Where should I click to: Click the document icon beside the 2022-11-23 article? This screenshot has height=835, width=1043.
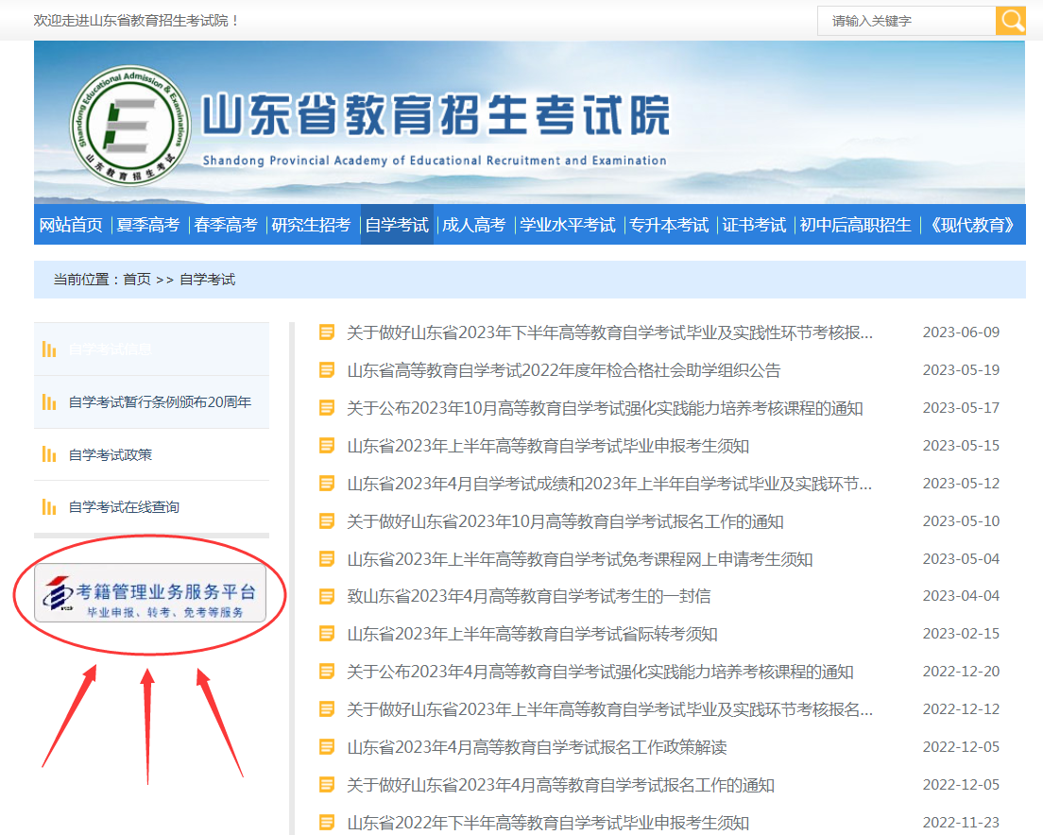(x=326, y=822)
